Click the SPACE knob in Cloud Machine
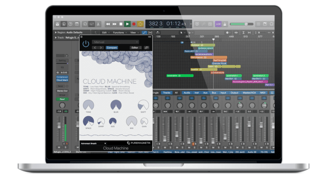The height and width of the screenshot is (178, 328). [88, 121]
